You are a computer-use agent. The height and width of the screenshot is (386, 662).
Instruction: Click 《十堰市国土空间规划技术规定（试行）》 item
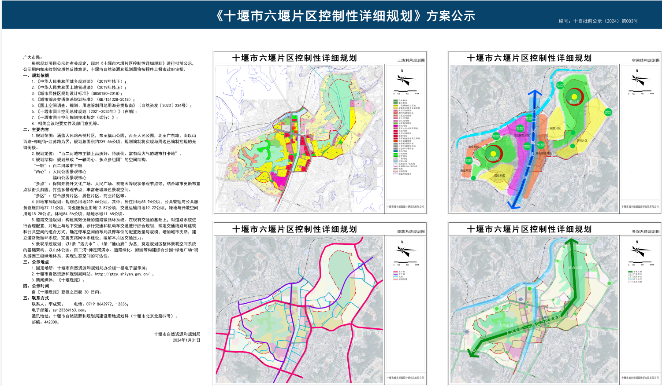tap(75, 118)
